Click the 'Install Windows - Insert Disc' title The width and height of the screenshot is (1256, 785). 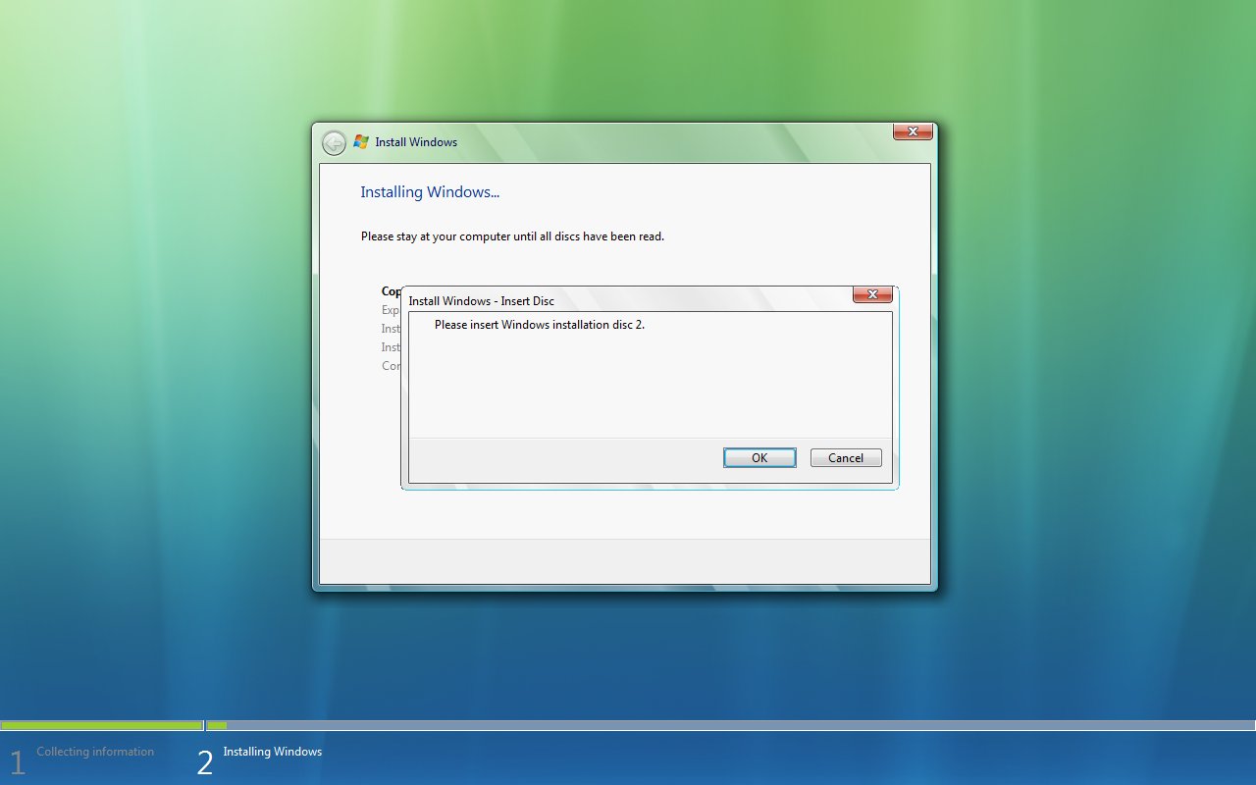(x=481, y=301)
